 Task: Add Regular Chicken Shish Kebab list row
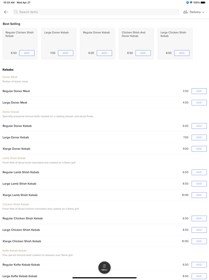(x=199, y=218)
